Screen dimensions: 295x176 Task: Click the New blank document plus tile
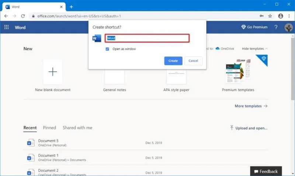53,72
